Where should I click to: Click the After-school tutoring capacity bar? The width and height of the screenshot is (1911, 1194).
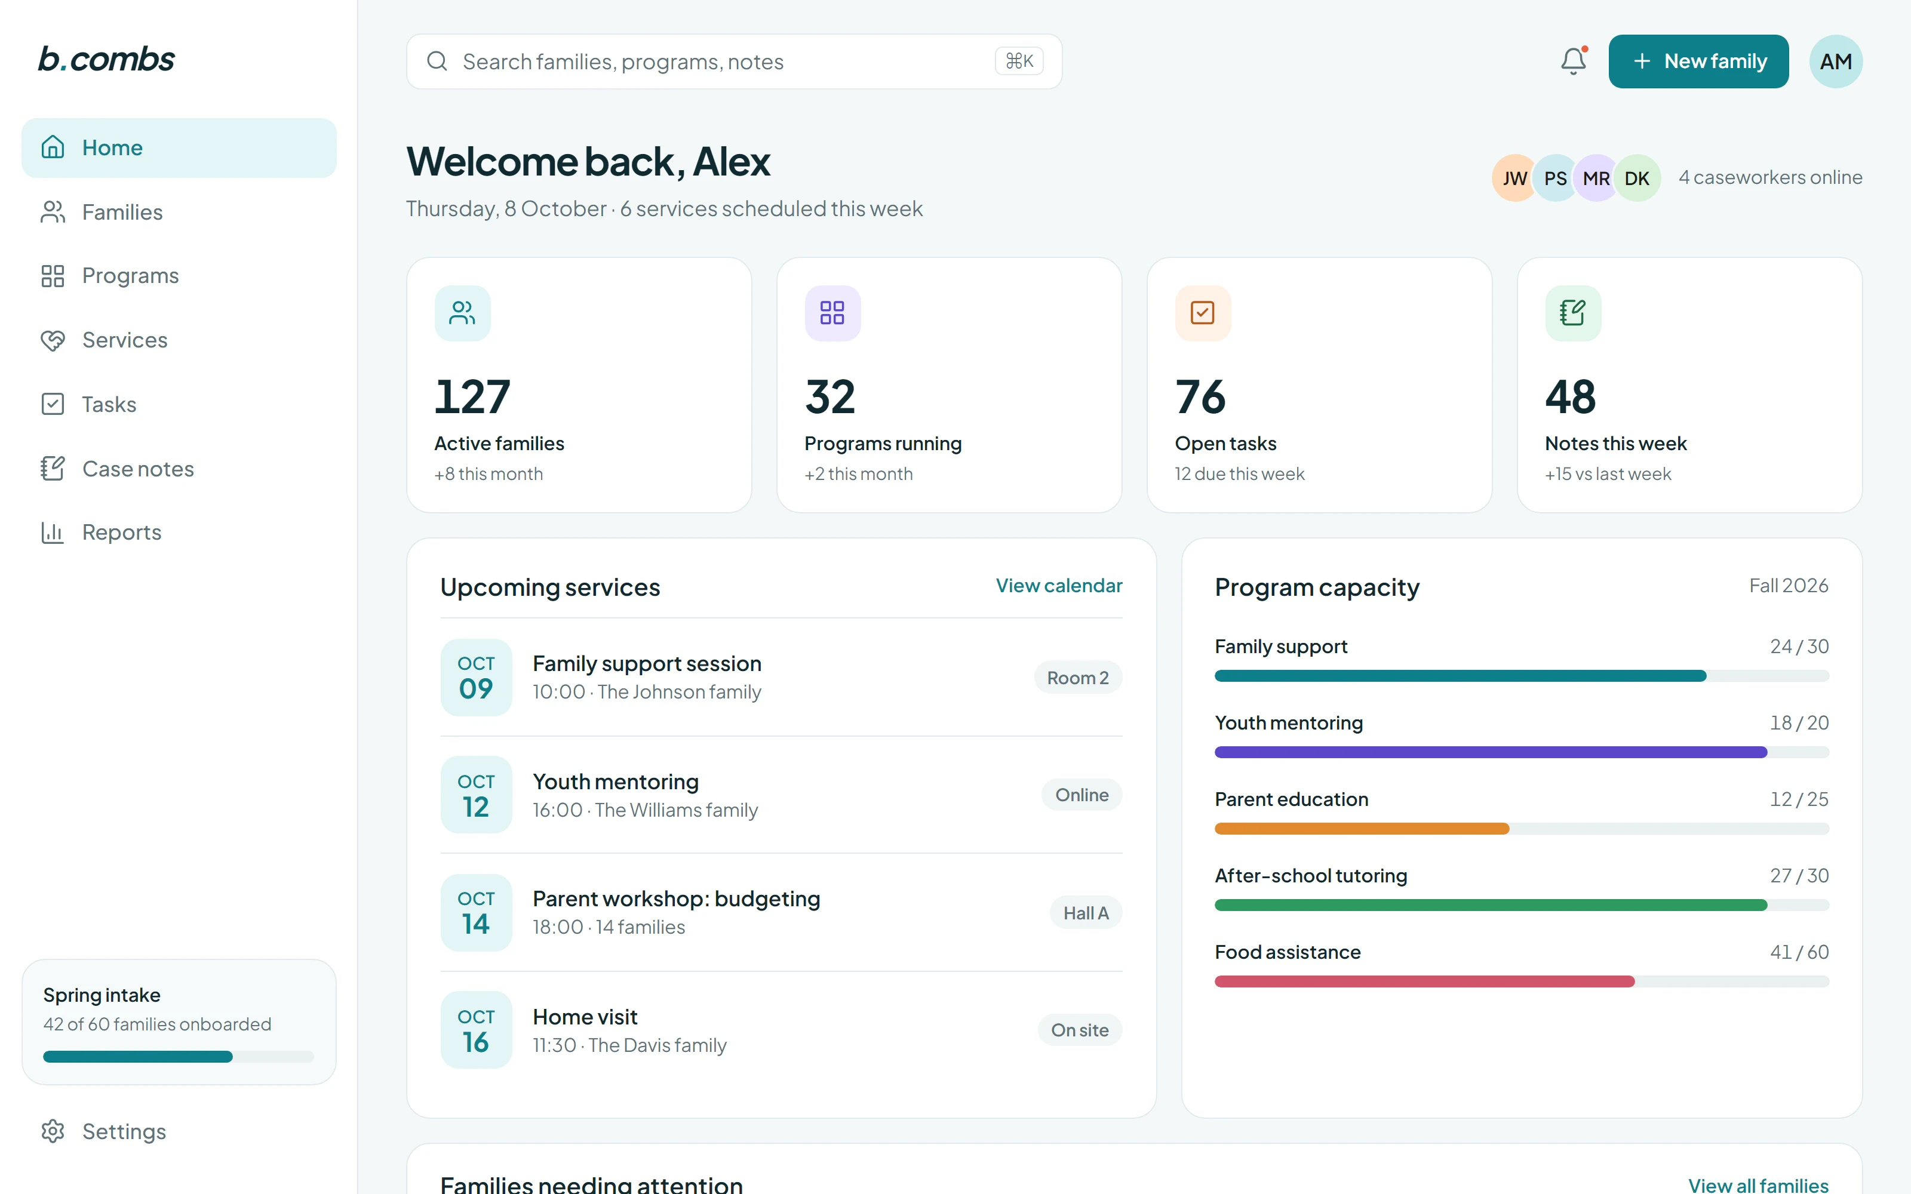coord(1521,905)
